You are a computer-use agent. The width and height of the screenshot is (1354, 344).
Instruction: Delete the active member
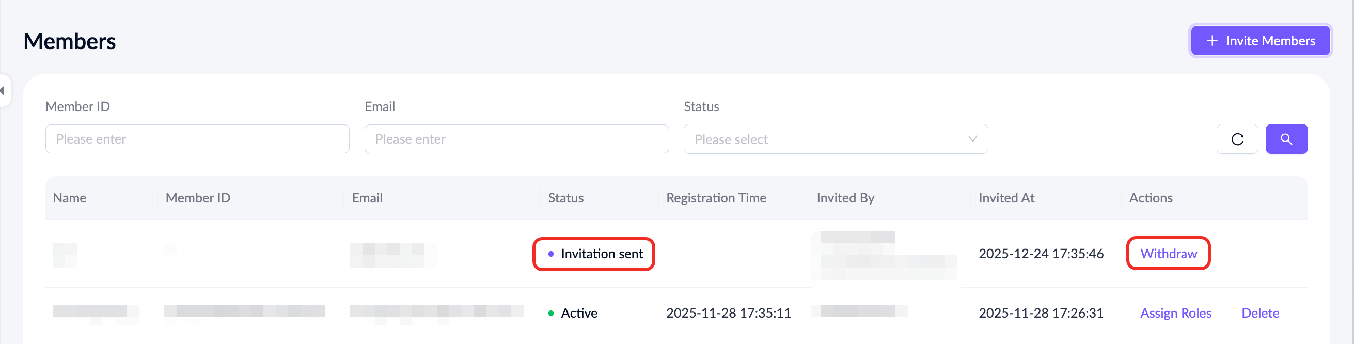(x=1259, y=313)
